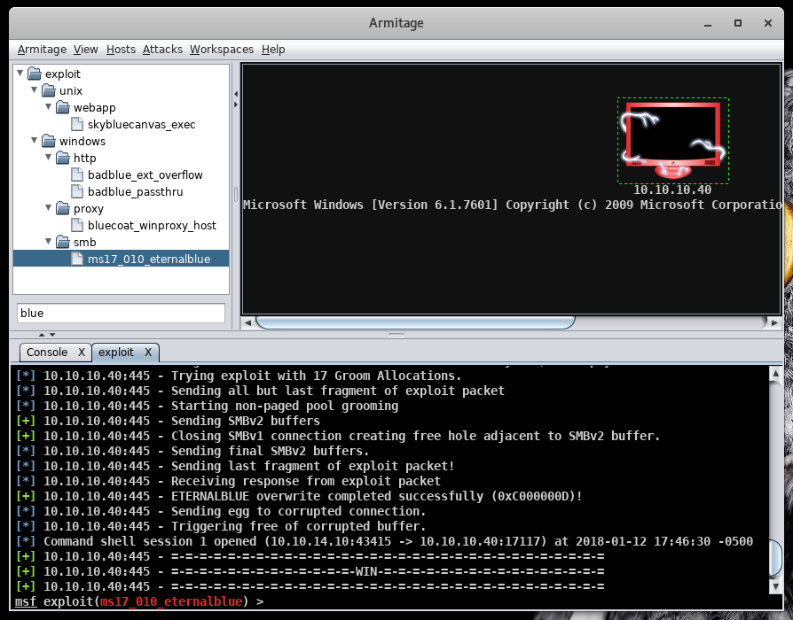Collapse the exploit tree folder

(20, 74)
